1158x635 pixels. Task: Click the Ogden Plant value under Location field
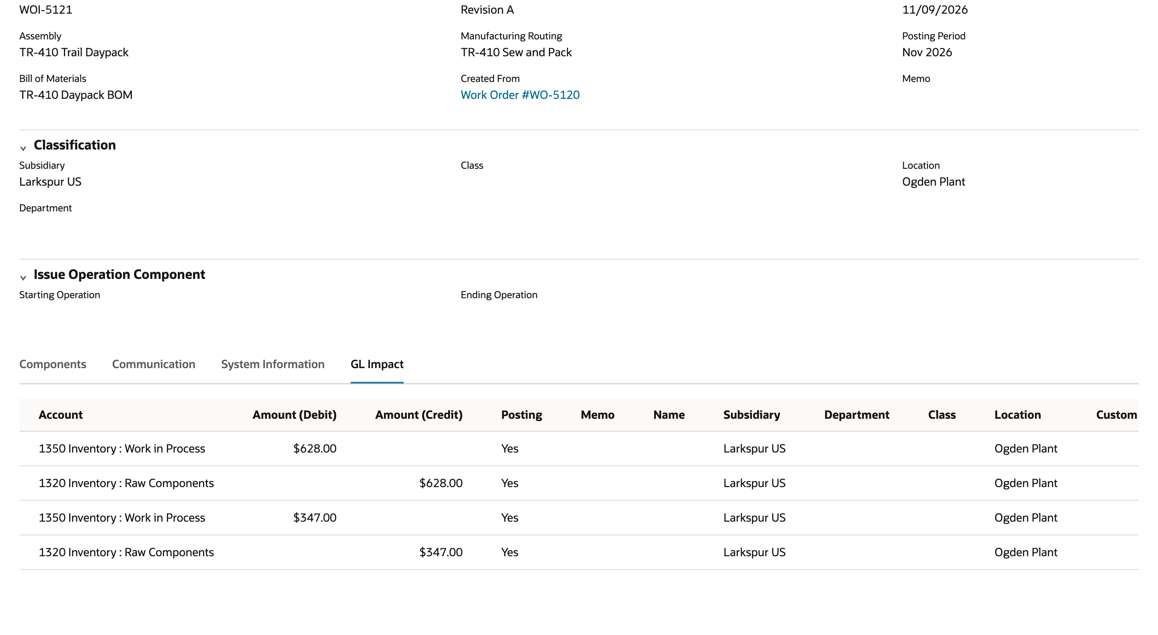tap(933, 182)
